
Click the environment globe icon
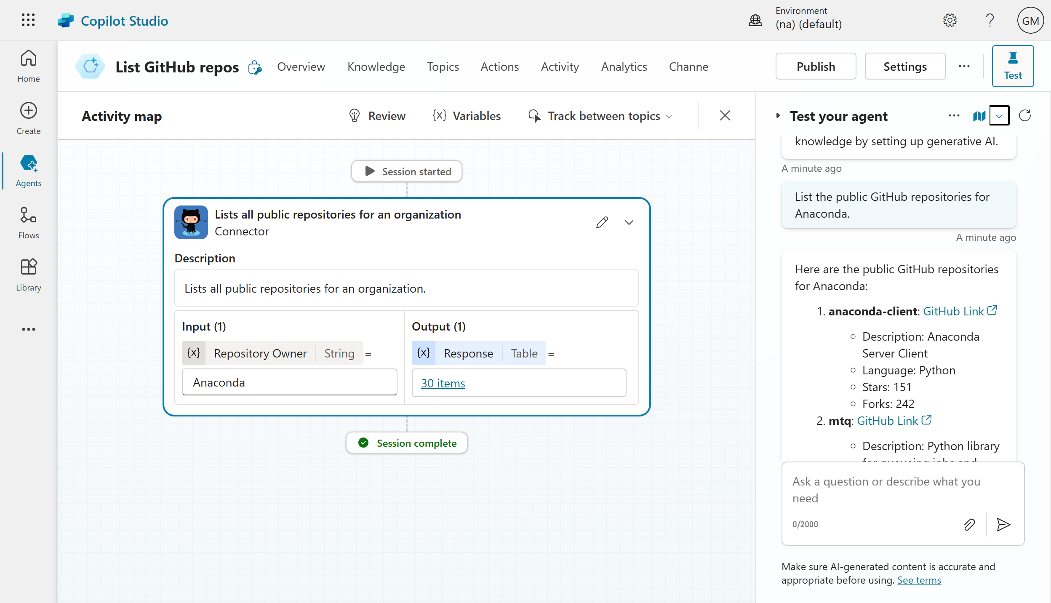(x=755, y=20)
